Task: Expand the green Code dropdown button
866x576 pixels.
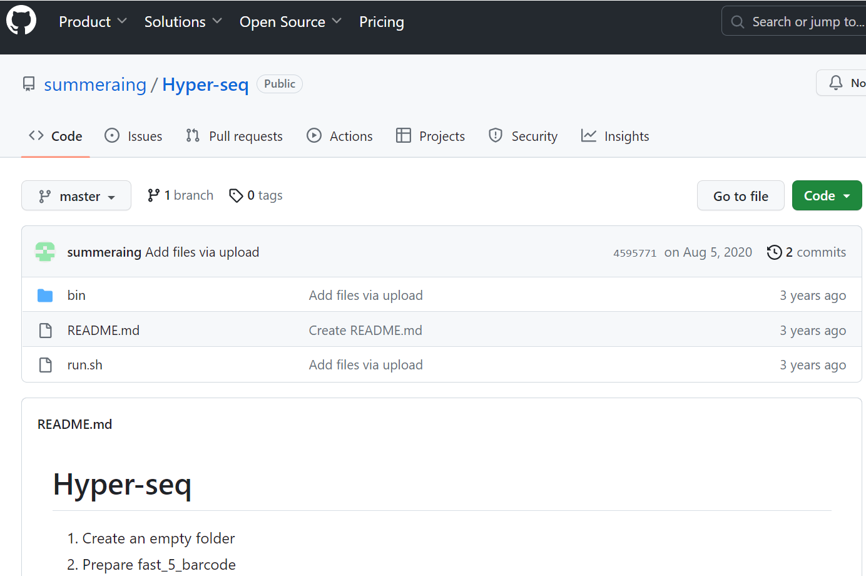Action: 827,196
